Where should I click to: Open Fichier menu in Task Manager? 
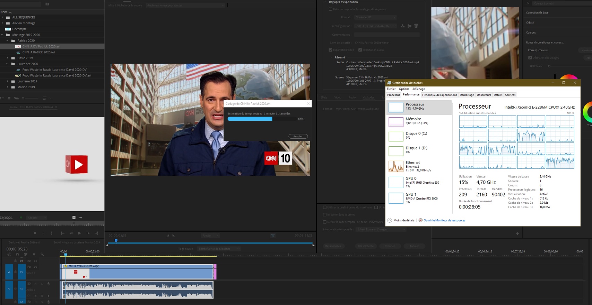391,89
